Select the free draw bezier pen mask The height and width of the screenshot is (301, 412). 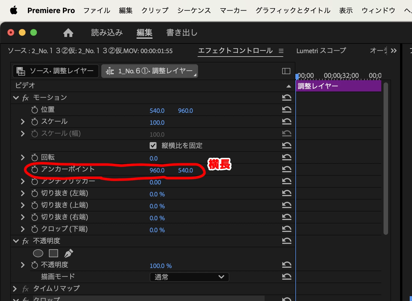click(69, 253)
